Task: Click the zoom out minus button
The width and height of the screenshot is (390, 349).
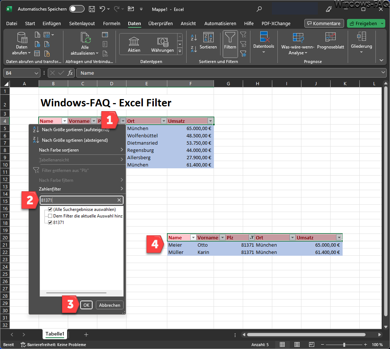Action: [x=322, y=345]
